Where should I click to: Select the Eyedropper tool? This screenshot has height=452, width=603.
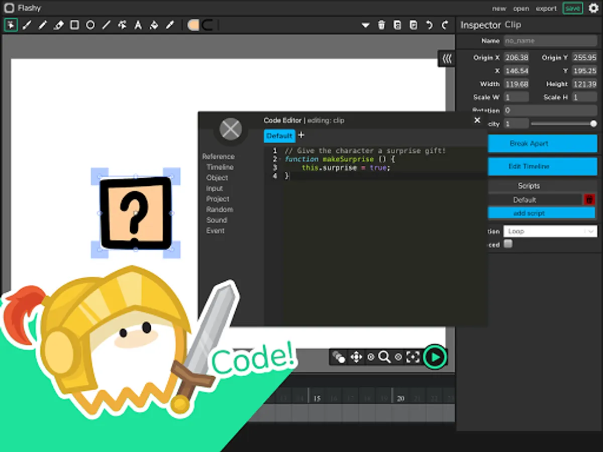point(170,25)
